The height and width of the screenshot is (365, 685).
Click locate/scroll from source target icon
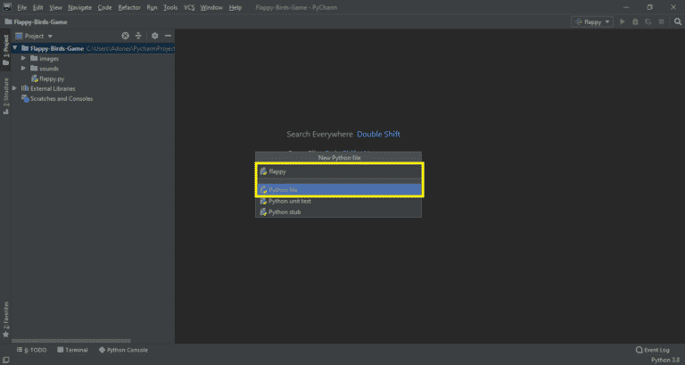click(126, 36)
